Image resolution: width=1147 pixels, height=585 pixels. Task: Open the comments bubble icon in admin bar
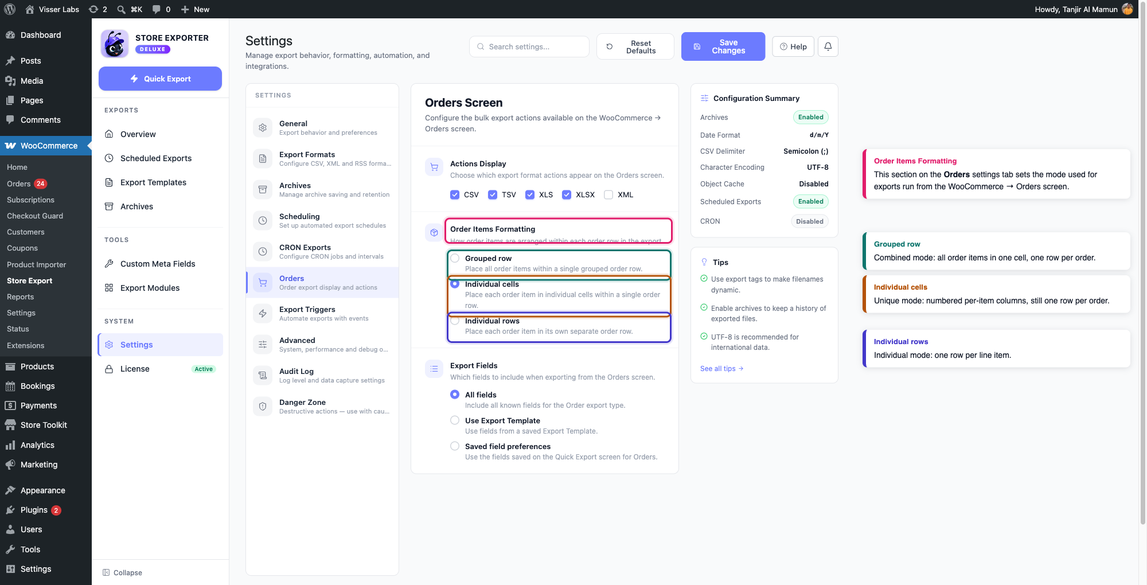point(157,9)
